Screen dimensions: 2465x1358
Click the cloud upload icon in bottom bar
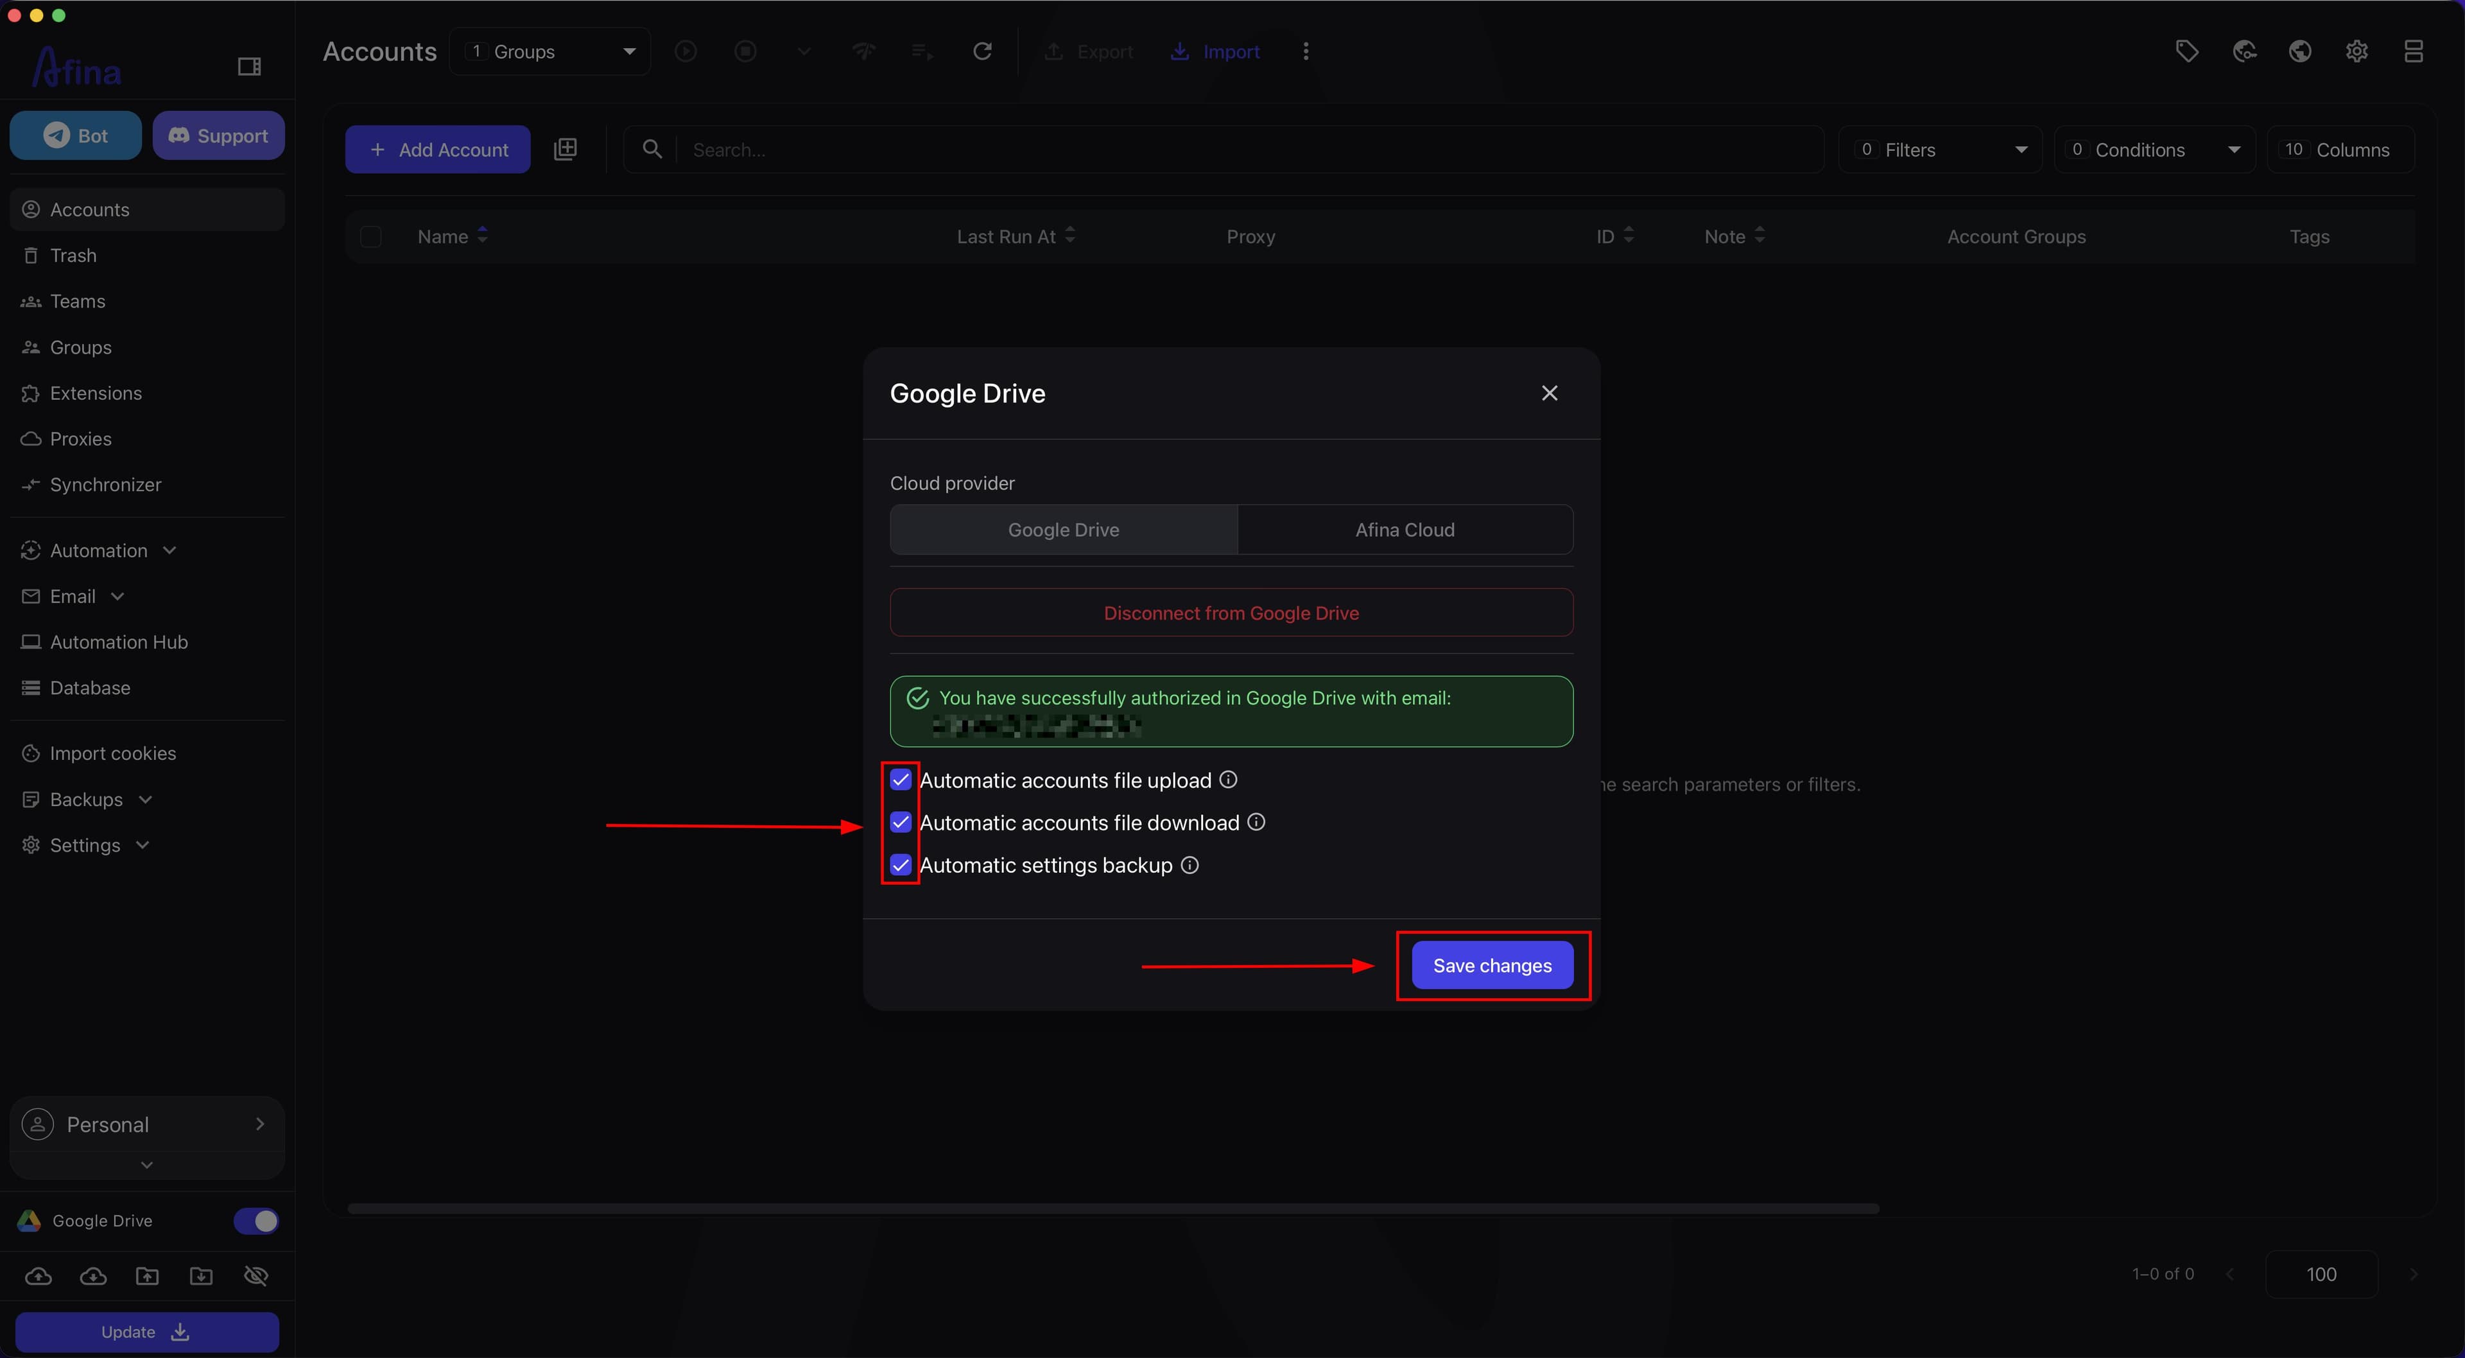coord(39,1276)
